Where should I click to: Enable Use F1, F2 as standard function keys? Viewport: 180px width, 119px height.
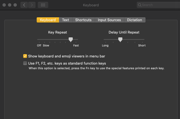point(25,63)
